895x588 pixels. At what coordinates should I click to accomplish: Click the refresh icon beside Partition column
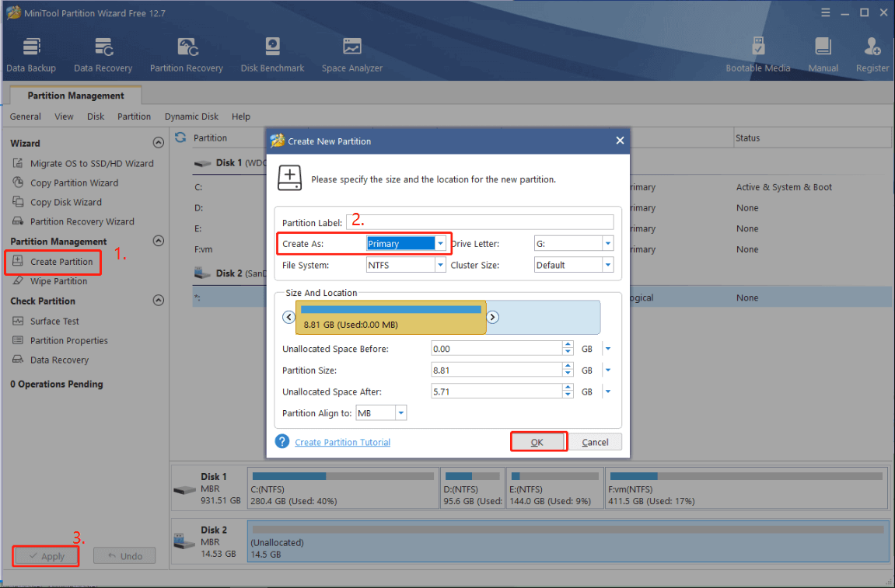click(180, 137)
